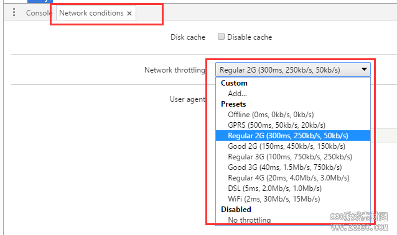Click the Regular 2G throttling combo box

(293, 69)
